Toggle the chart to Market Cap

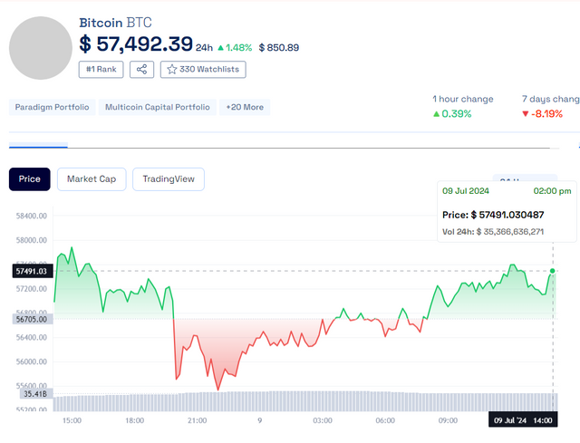coord(91,178)
